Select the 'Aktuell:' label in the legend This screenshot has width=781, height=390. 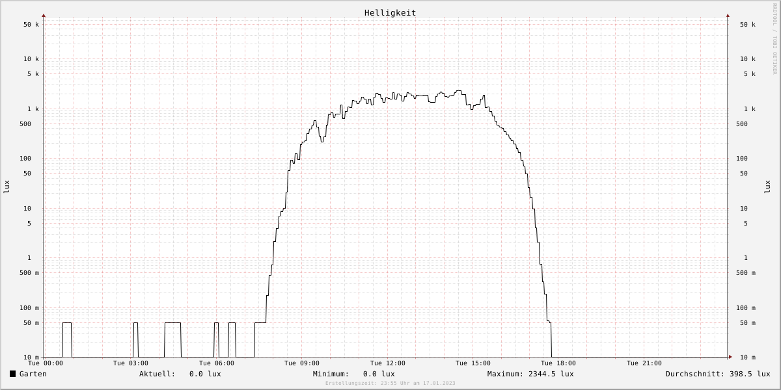158,374
